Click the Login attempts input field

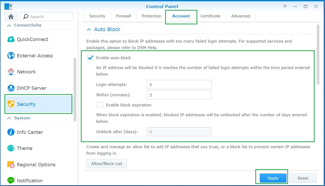click(179, 85)
